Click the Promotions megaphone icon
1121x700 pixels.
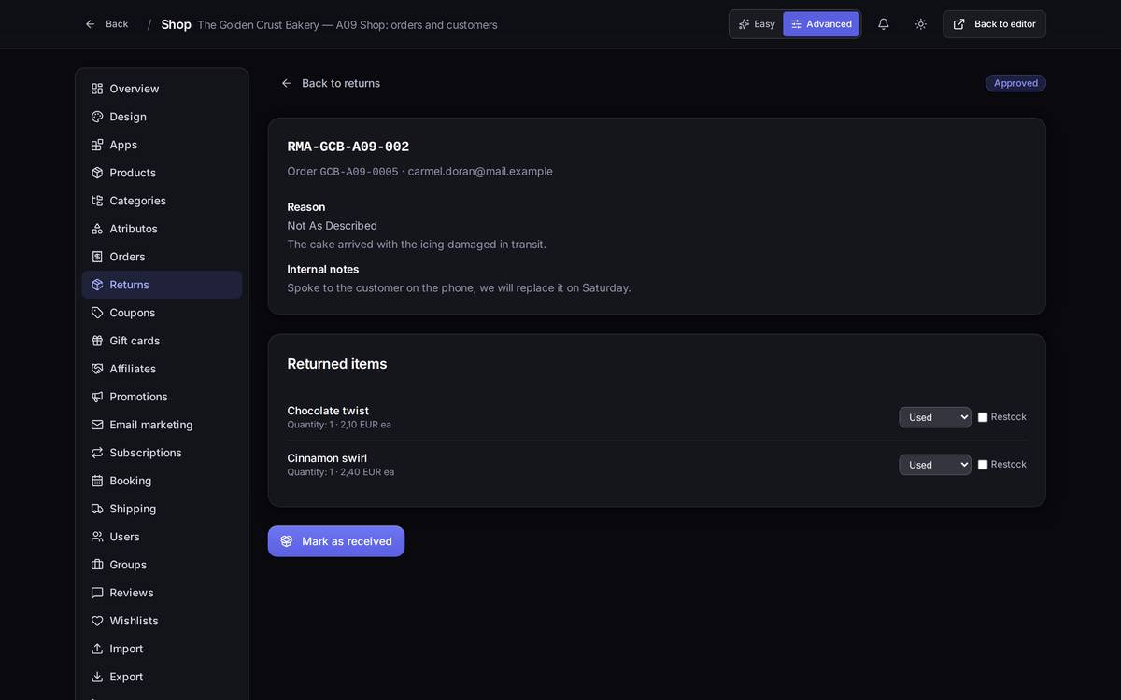click(97, 397)
